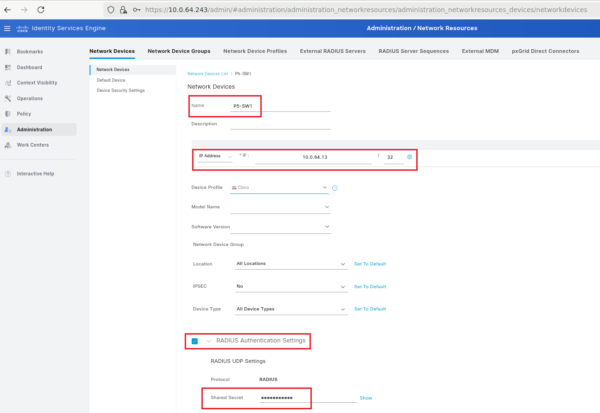Click the Policy shield icon
The height and width of the screenshot is (413, 600).
coord(8,114)
